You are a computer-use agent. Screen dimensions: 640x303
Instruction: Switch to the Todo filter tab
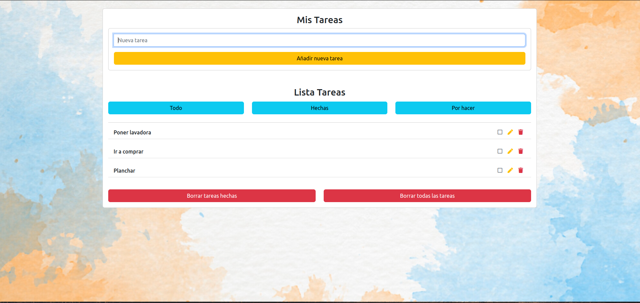point(176,108)
